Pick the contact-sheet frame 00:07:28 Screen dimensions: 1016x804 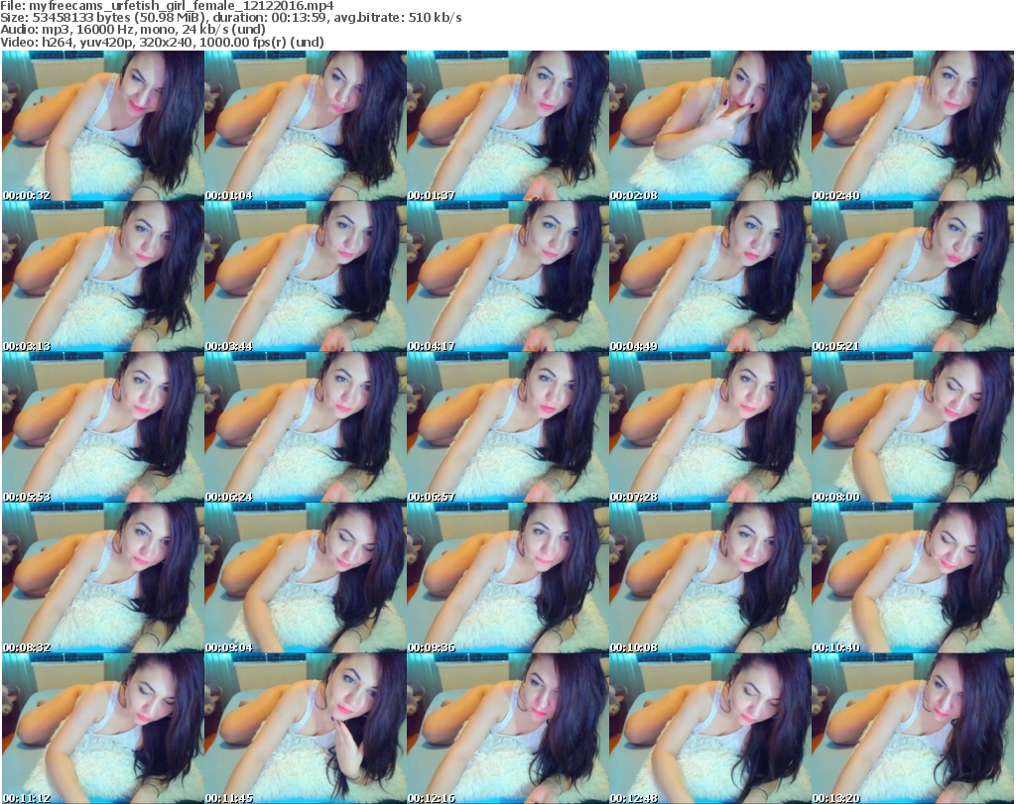(x=709, y=427)
